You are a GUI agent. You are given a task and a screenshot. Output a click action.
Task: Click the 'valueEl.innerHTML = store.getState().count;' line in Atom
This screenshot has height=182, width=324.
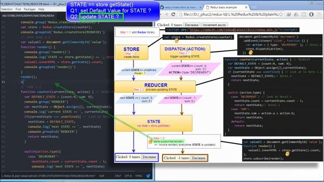(x=63, y=62)
